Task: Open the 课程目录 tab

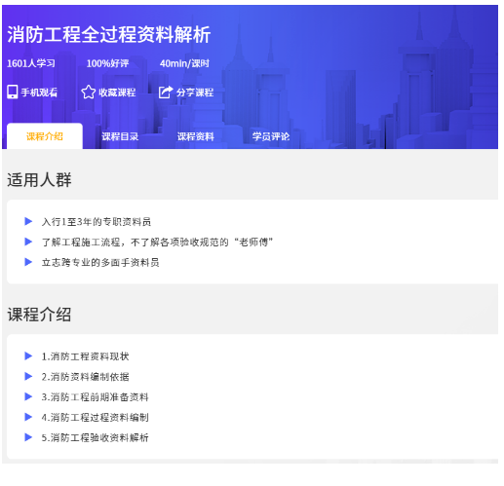Action: (x=120, y=136)
